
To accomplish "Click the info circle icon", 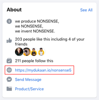I will coord(9,21).
